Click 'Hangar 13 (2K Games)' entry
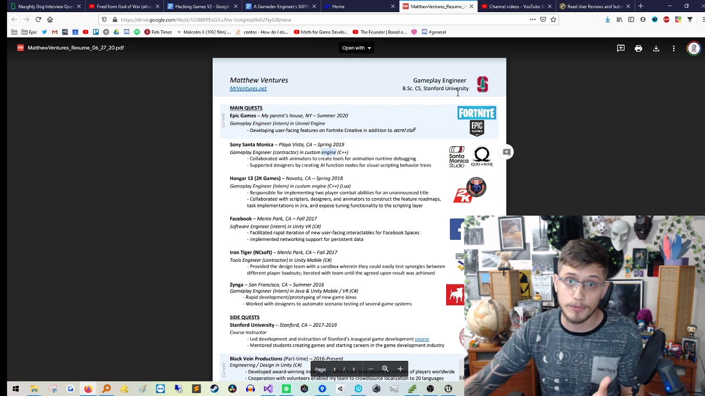This screenshot has width=705, height=396. pyautogui.click(x=255, y=178)
